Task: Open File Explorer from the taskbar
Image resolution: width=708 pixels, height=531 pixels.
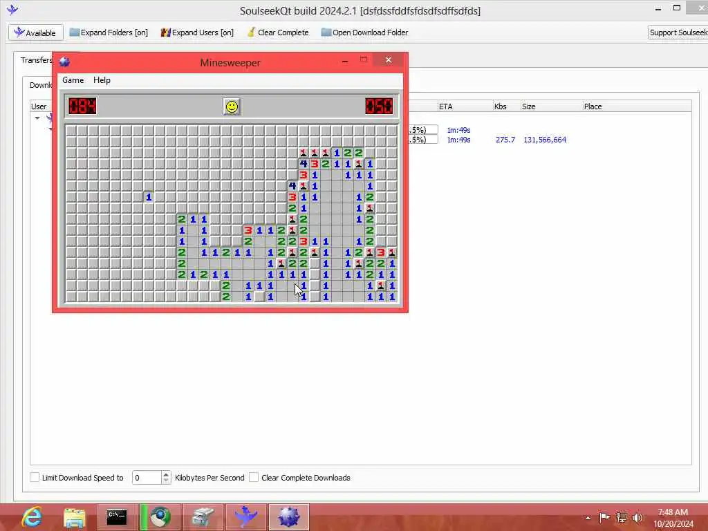Action: (75, 517)
